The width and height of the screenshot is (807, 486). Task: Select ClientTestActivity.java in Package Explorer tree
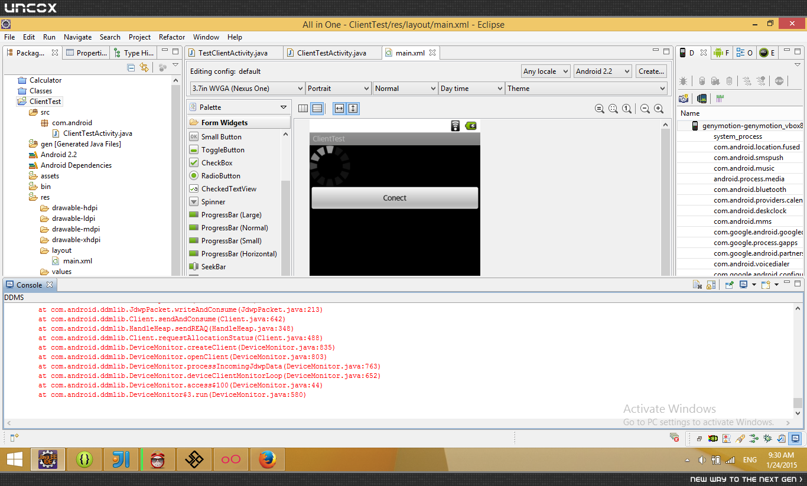click(x=97, y=133)
